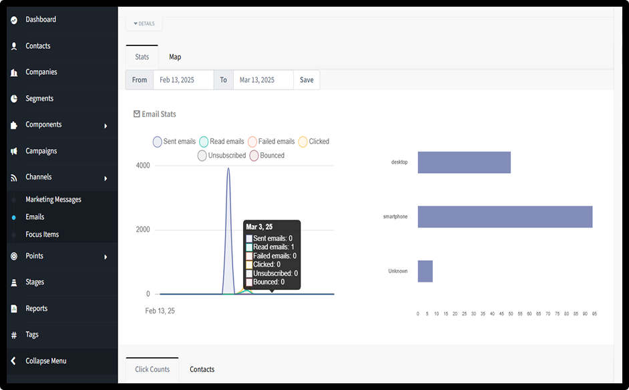The image size is (629, 390).
Task: Toggle Sent emails legend series
Action: (174, 142)
